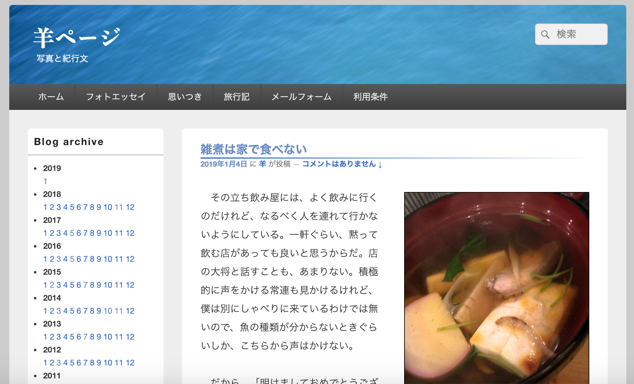This screenshot has height=384, width=634.
Task: Open 2017 month 7 archive
Action: pos(85,233)
